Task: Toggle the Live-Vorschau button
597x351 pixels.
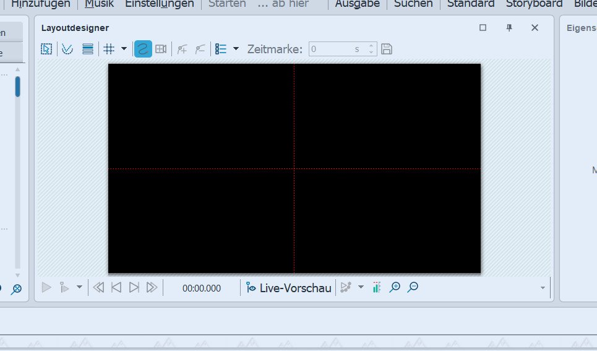Action: [288, 288]
